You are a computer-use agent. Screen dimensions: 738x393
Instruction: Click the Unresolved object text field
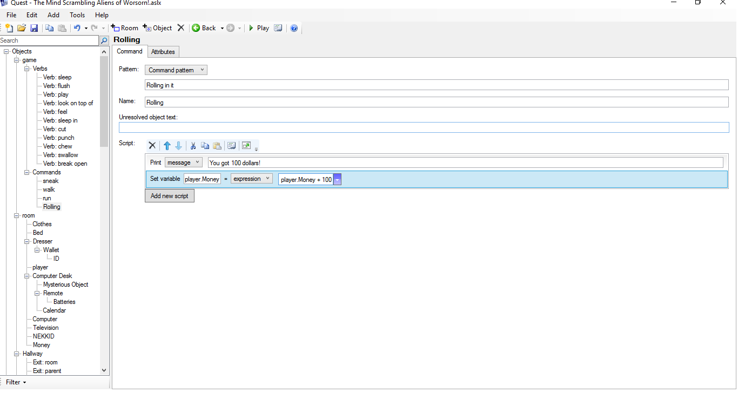point(424,127)
